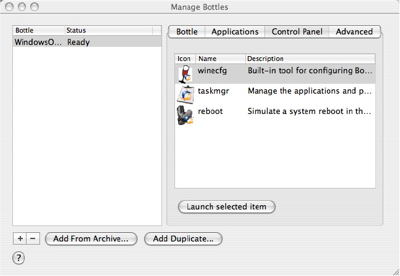Open help with the question mark button
Screen dimensions: 400x276
(18, 258)
